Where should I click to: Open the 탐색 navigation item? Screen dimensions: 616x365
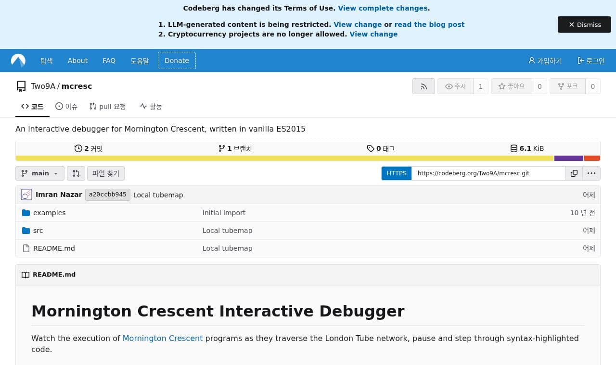pyautogui.click(x=47, y=61)
